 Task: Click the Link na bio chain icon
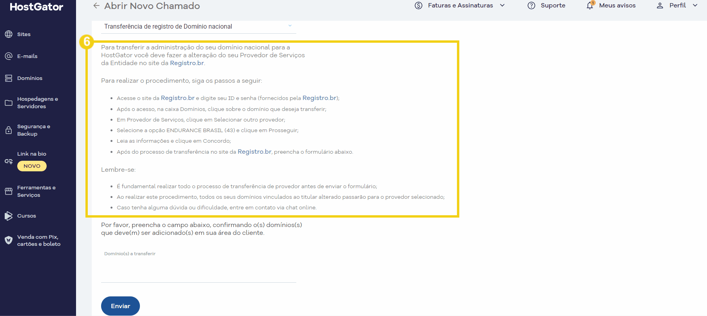pyautogui.click(x=9, y=161)
